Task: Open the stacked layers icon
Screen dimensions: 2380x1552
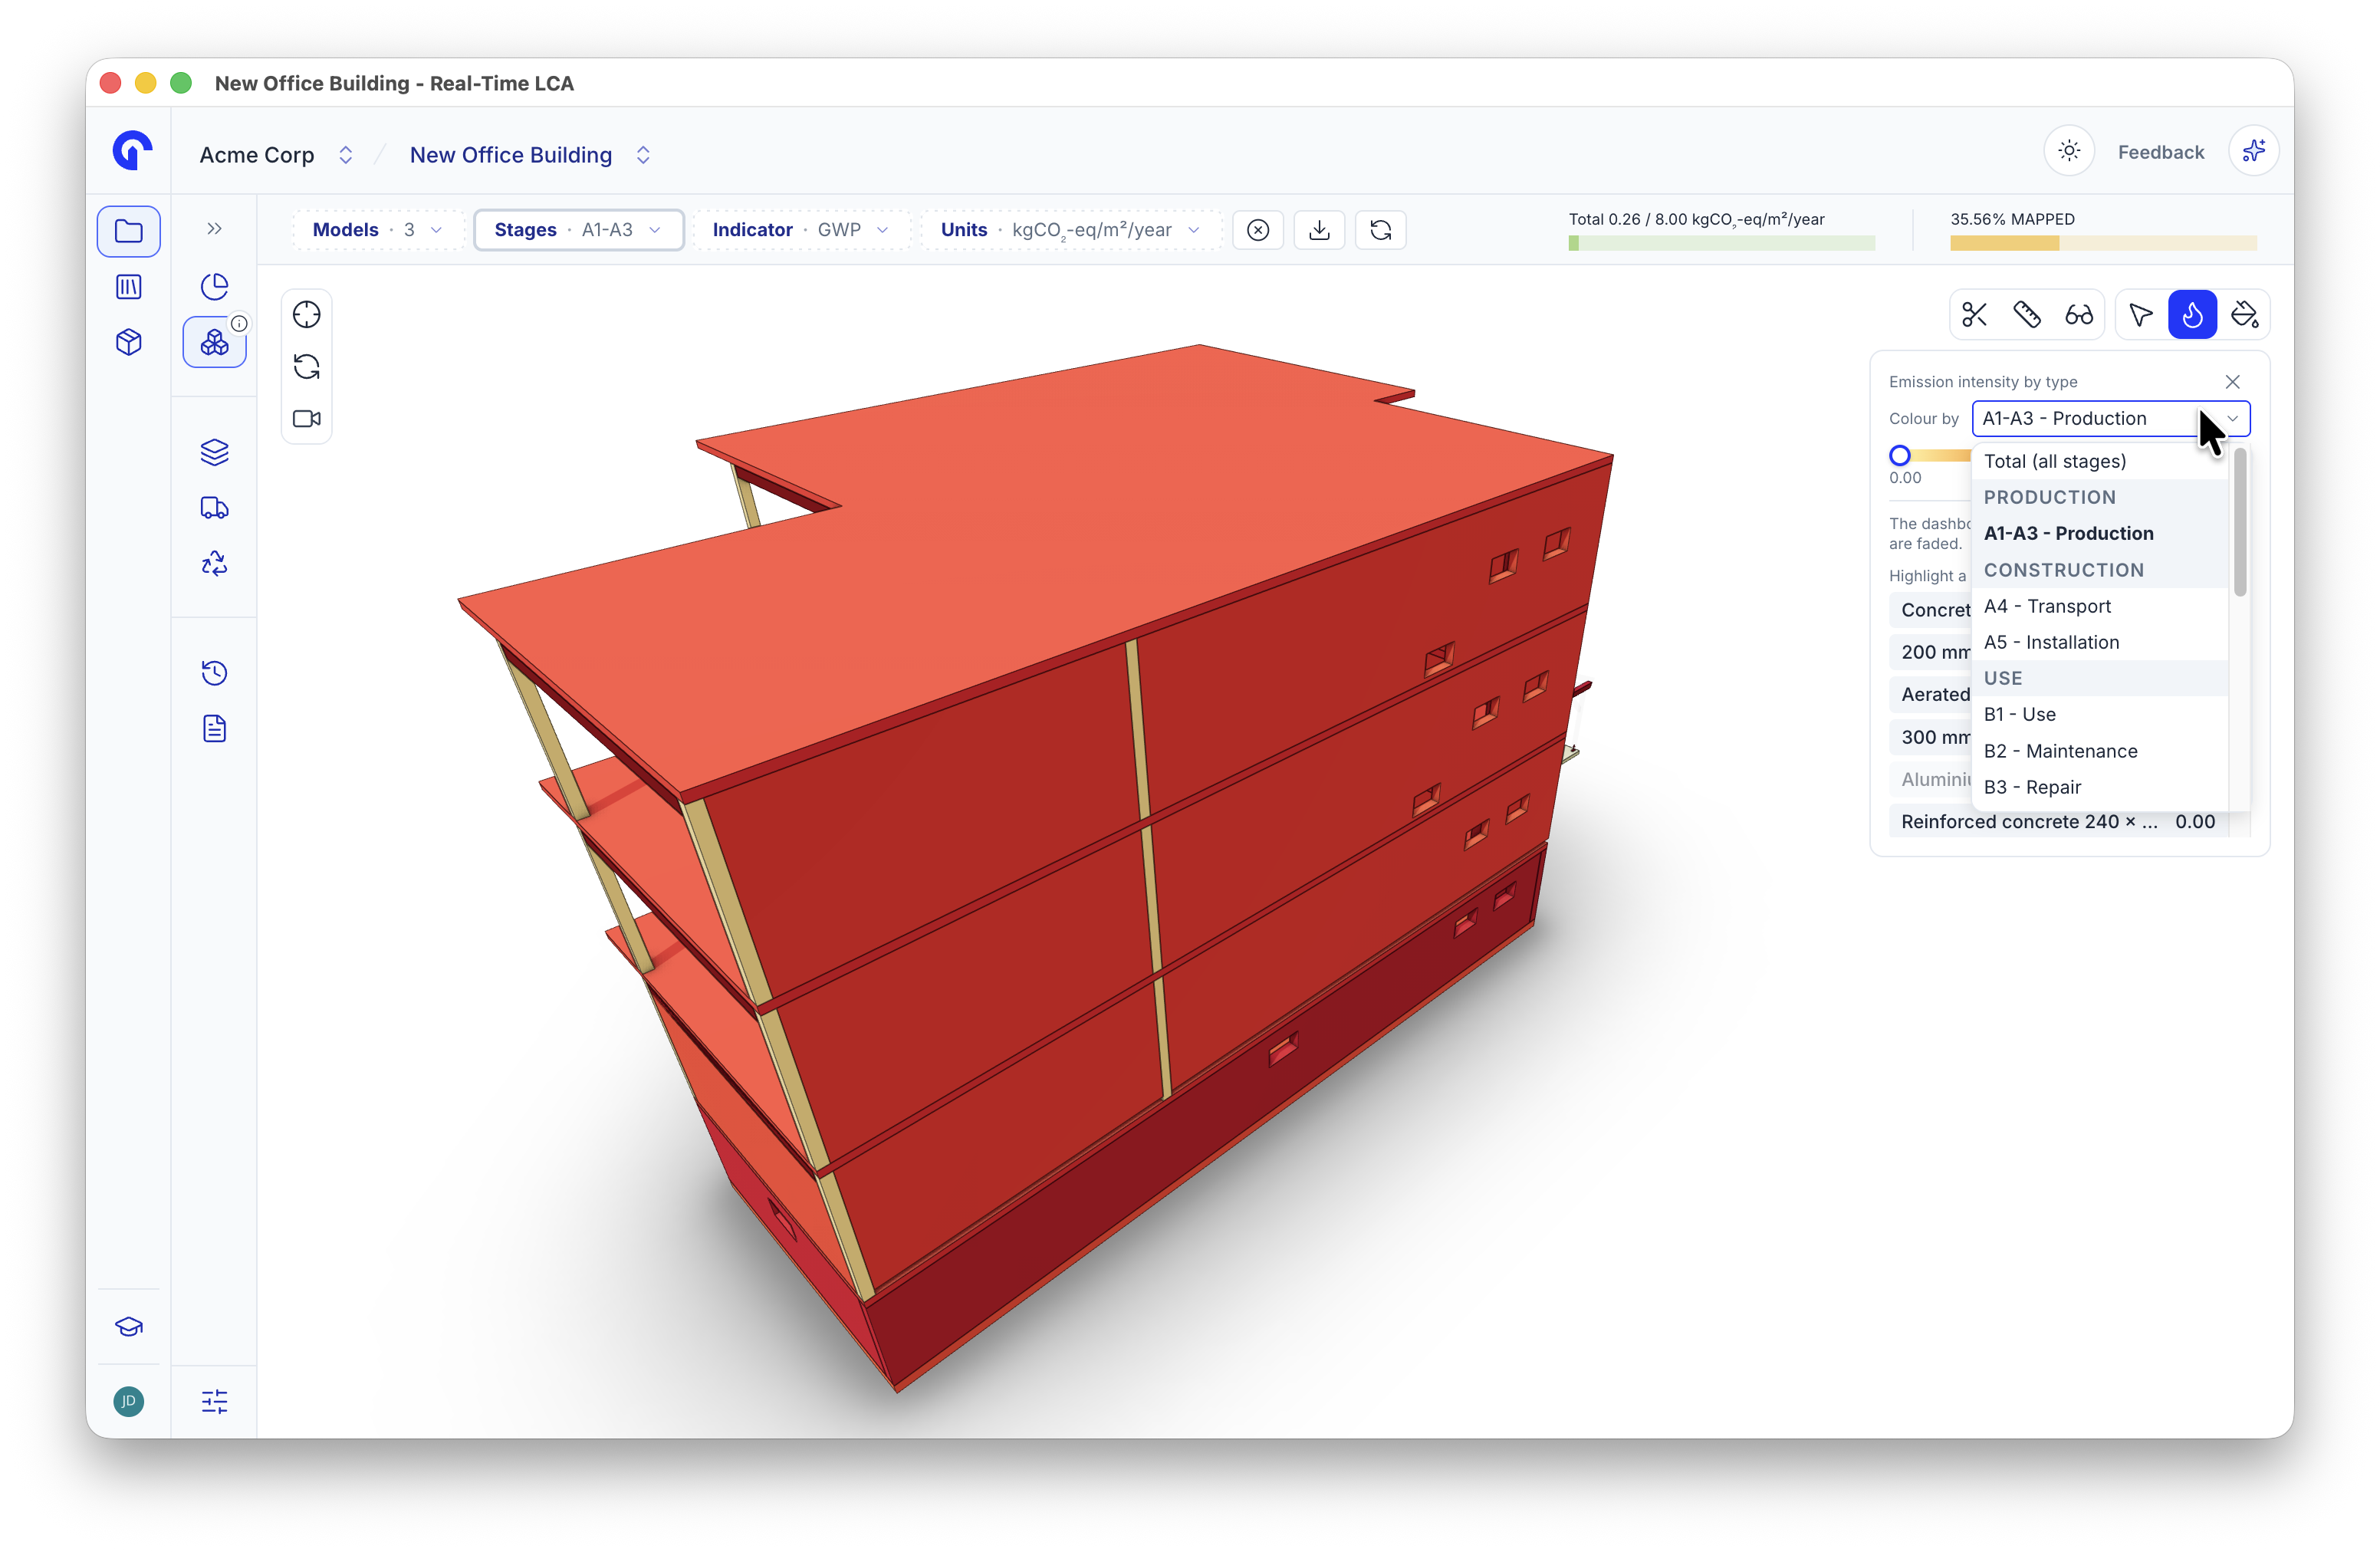Action: coord(214,452)
